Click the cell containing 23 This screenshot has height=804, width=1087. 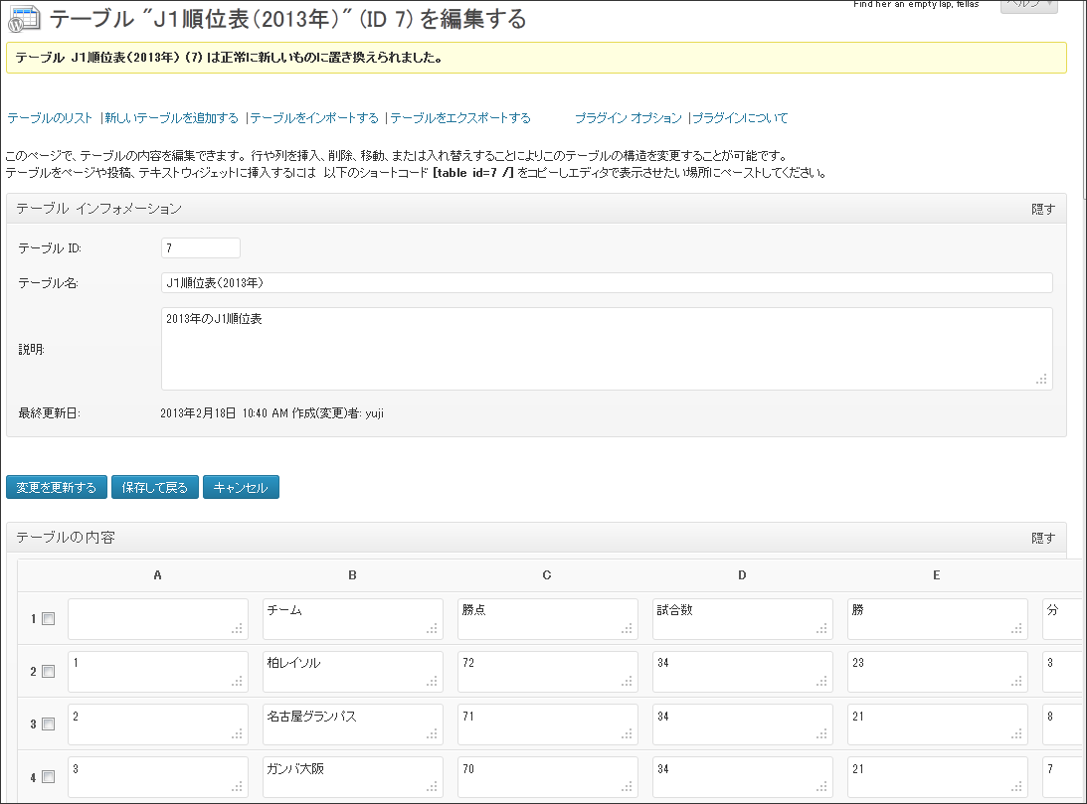pos(937,672)
